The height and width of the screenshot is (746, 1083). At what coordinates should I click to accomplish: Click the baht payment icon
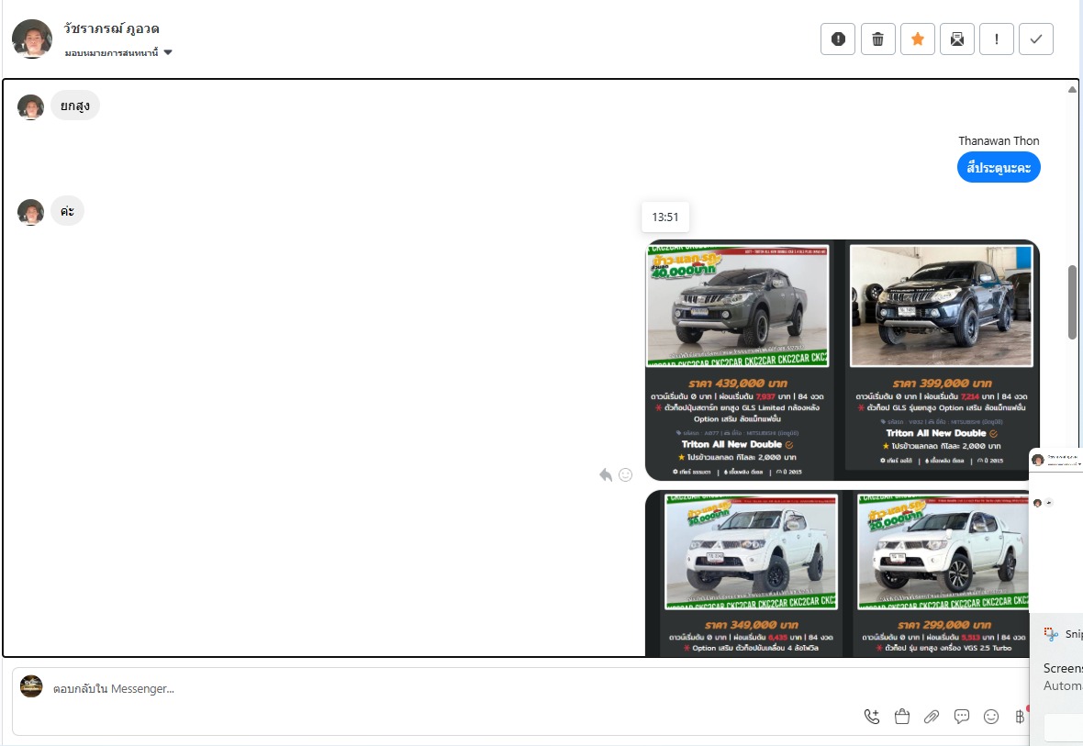coord(1019,717)
